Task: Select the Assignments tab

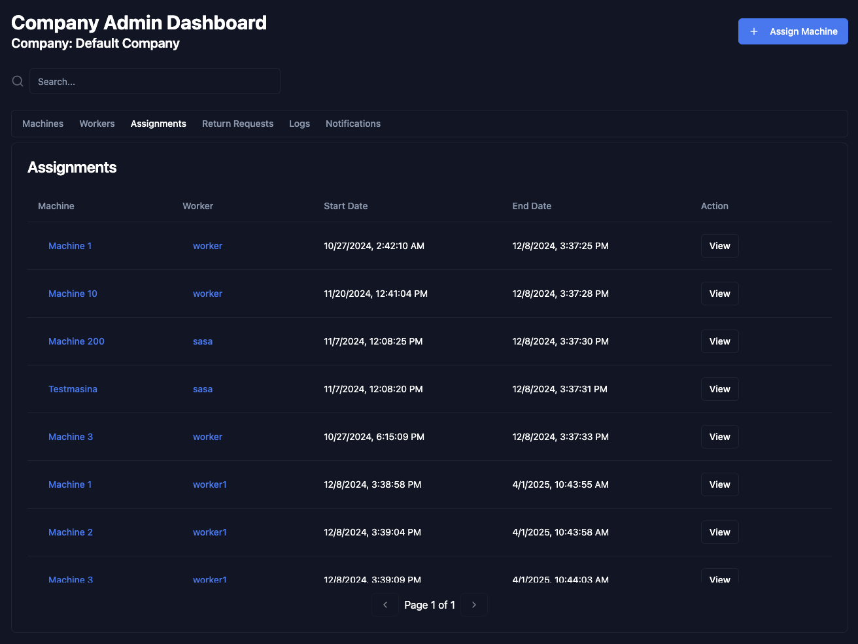Action: coord(158,124)
